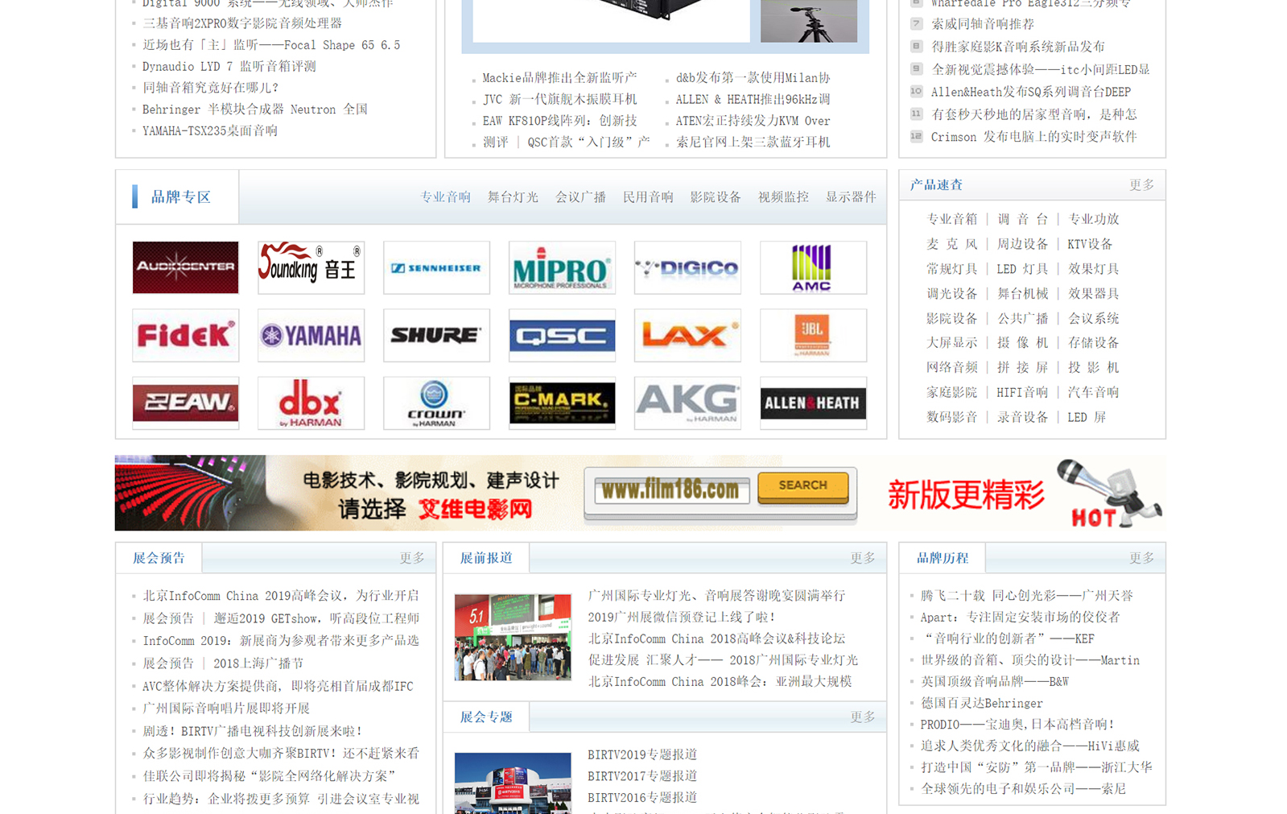
Task: Click the dbx by Harman logo
Action: (311, 403)
